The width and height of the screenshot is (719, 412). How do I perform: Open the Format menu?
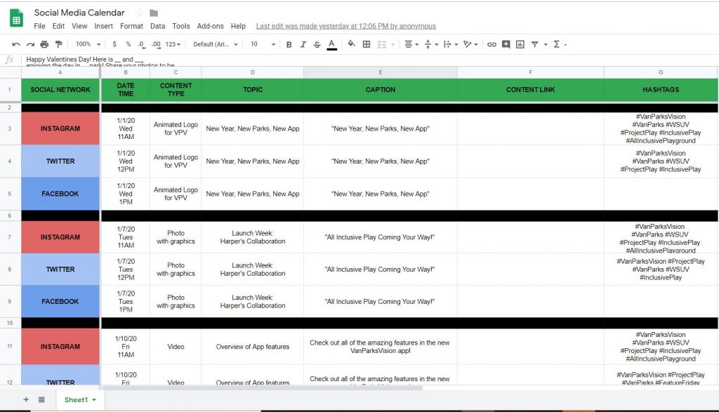pyautogui.click(x=131, y=26)
